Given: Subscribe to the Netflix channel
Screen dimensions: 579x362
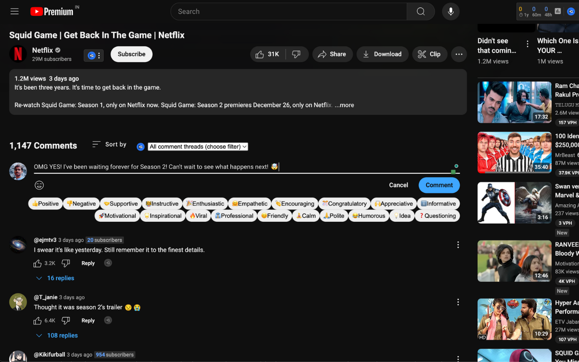Looking at the screenshot, I should 131,54.
